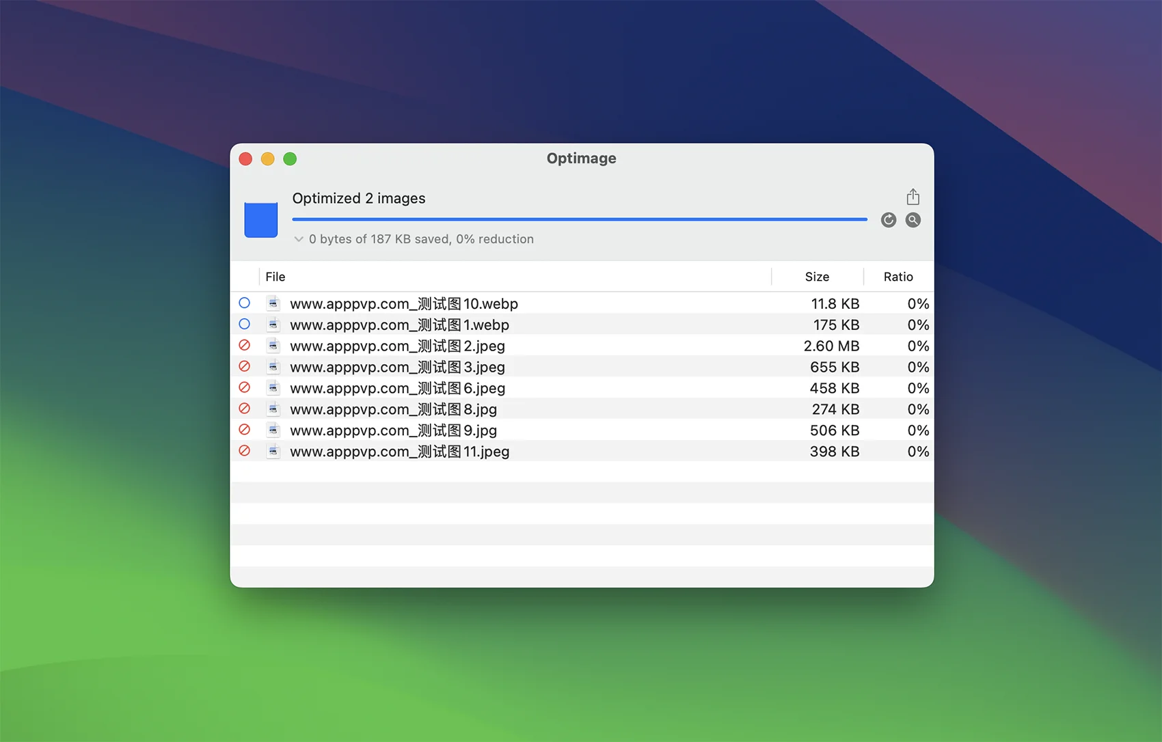Select file name www.apppvp.com_测试图3.jpeg

click(398, 367)
